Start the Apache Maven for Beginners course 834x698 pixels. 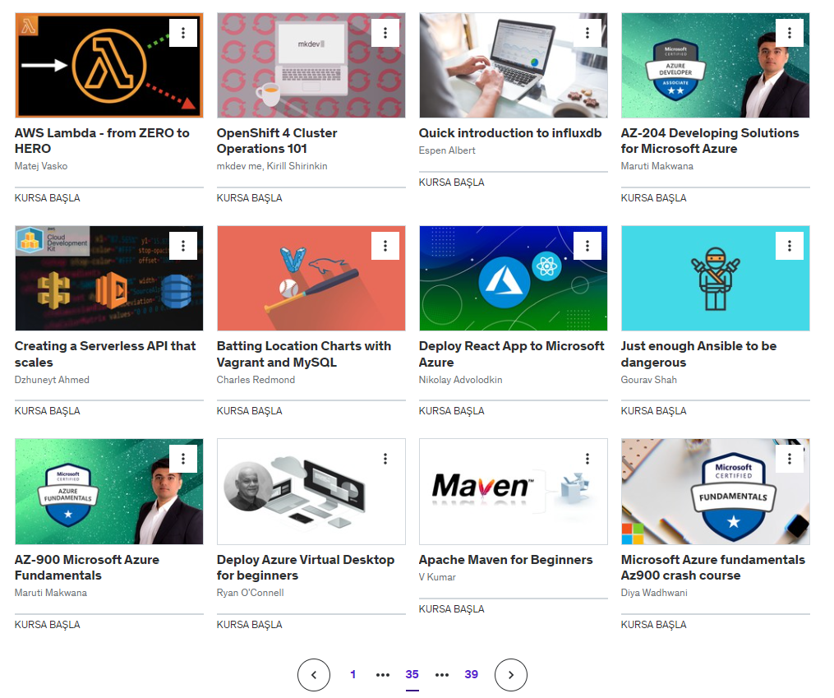[x=452, y=609]
